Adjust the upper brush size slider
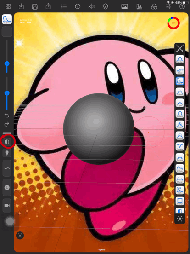 [x=7, y=63]
